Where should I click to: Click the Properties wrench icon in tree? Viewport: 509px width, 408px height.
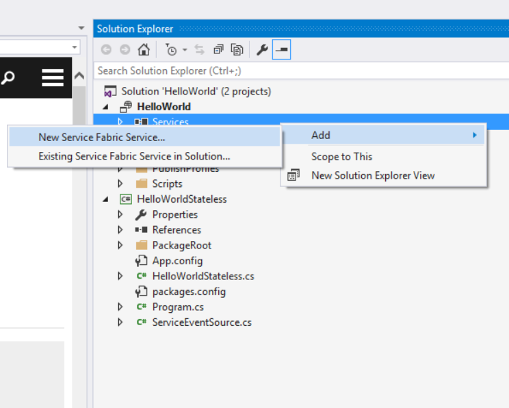tap(141, 215)
